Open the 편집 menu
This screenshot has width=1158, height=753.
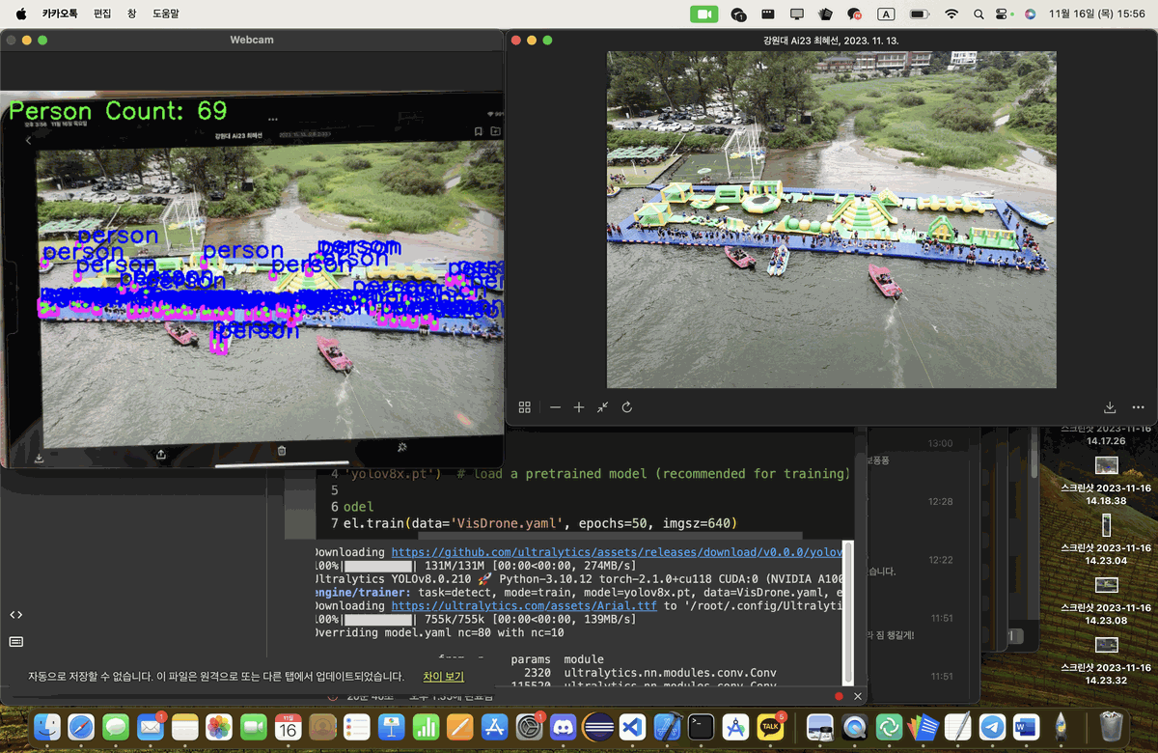[x=102, y=14]
